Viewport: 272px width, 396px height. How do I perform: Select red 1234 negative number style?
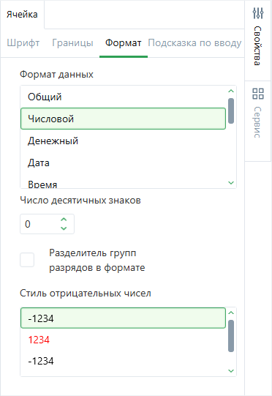(x=123, y=340)
